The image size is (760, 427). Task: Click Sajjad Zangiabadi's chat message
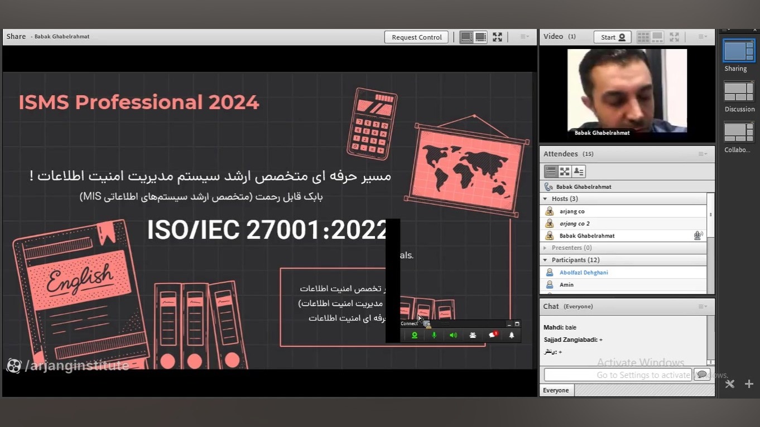(x=573, y=339)
